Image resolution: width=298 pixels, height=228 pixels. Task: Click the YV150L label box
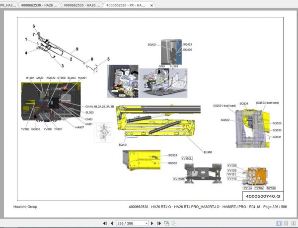pos(187,159)
